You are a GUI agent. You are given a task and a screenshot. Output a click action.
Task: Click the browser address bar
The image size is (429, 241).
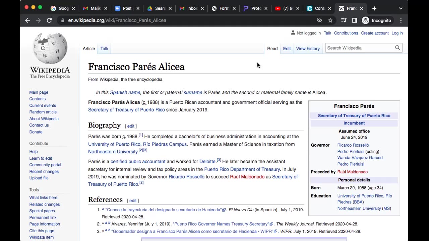tap(188, 20)
